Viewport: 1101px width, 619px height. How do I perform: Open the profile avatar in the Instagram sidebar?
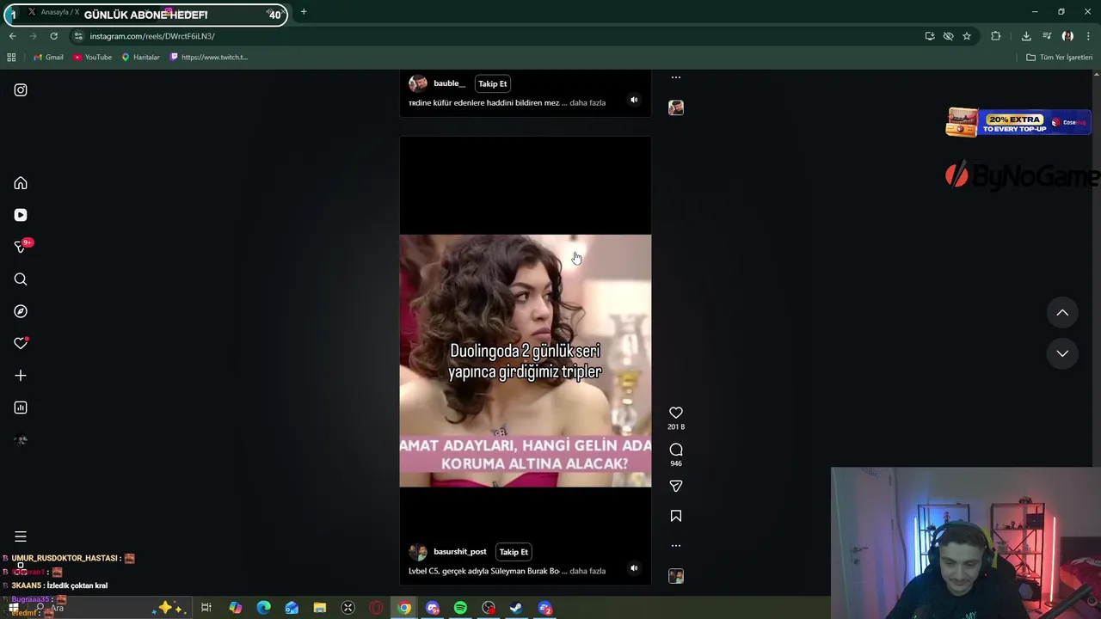[x=21, y=440]
